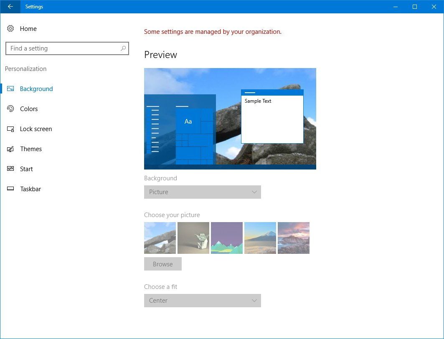Select the Start settings icon

(10, 169)
